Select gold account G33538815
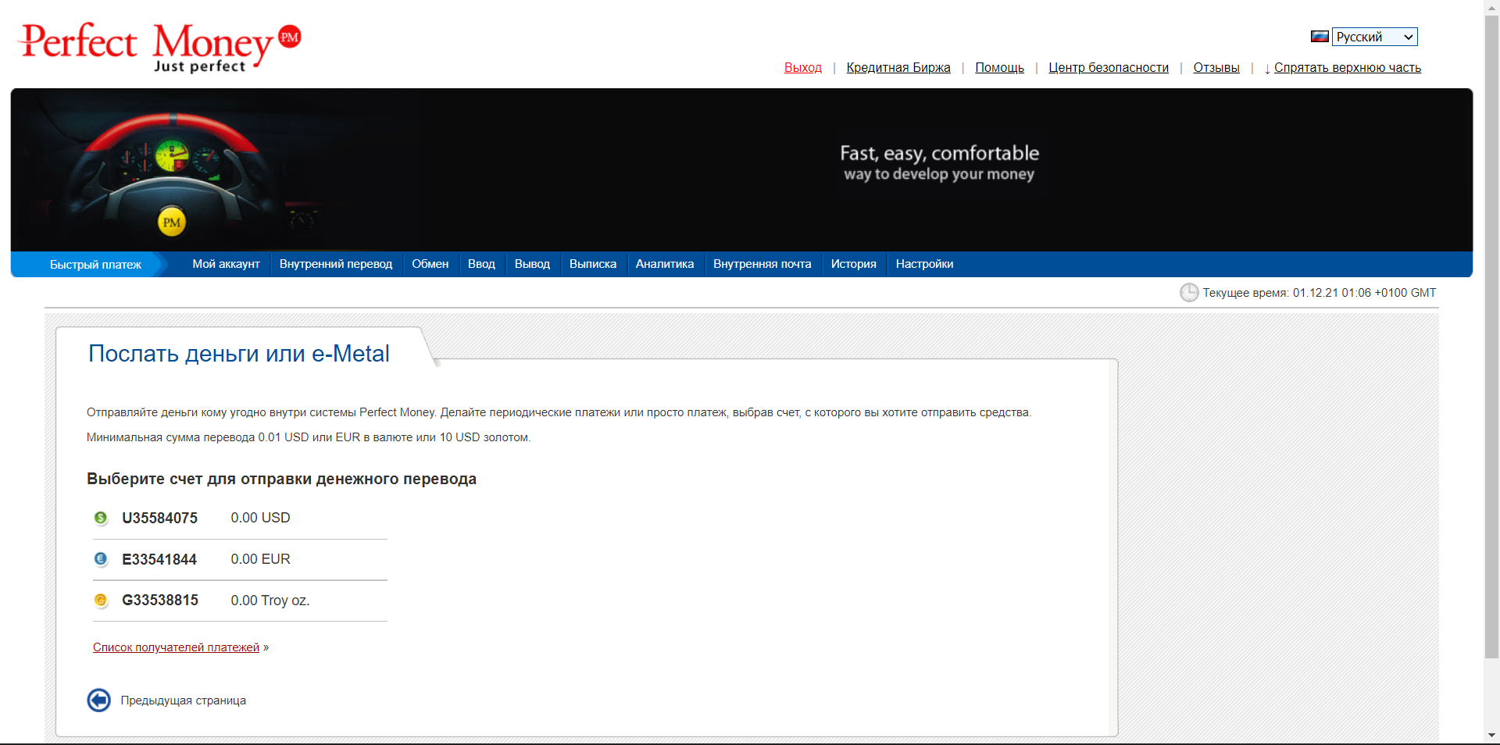1500x745 pixels. click(160, 601)
